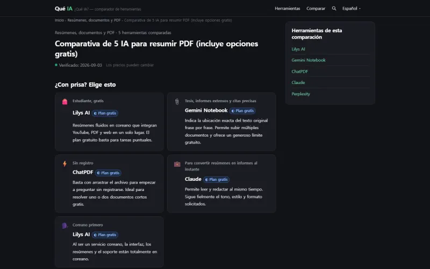The image size is (430, 269).
Task: Jump to Perplexity in sidebar list
Action: 300,94
